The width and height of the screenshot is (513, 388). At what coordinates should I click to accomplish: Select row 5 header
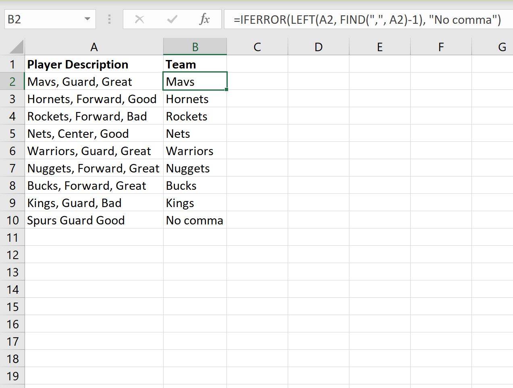(12, 133)
